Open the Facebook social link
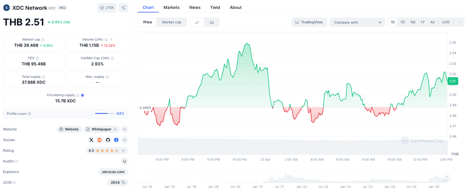The image size is (468, 192). 116,140
